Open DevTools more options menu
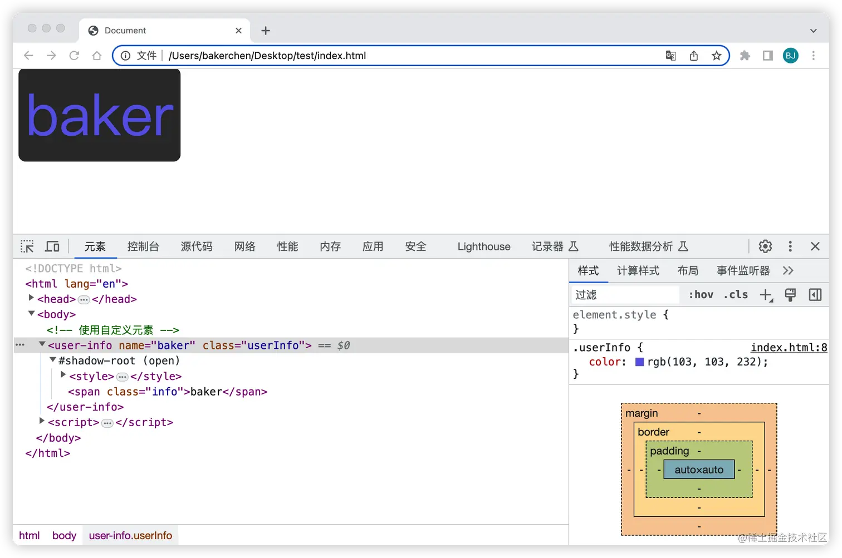The height and width of the screenshot is (558, 842). [x=790, y=246]
